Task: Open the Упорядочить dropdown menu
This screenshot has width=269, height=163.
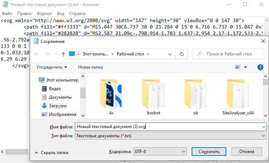Action: 52,67
